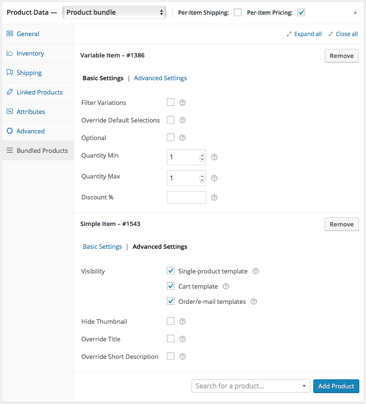Click the help icon beside Optional
The width and height of the screenshot is (366, 404).
pyautogui.click(x=183, y=137)
